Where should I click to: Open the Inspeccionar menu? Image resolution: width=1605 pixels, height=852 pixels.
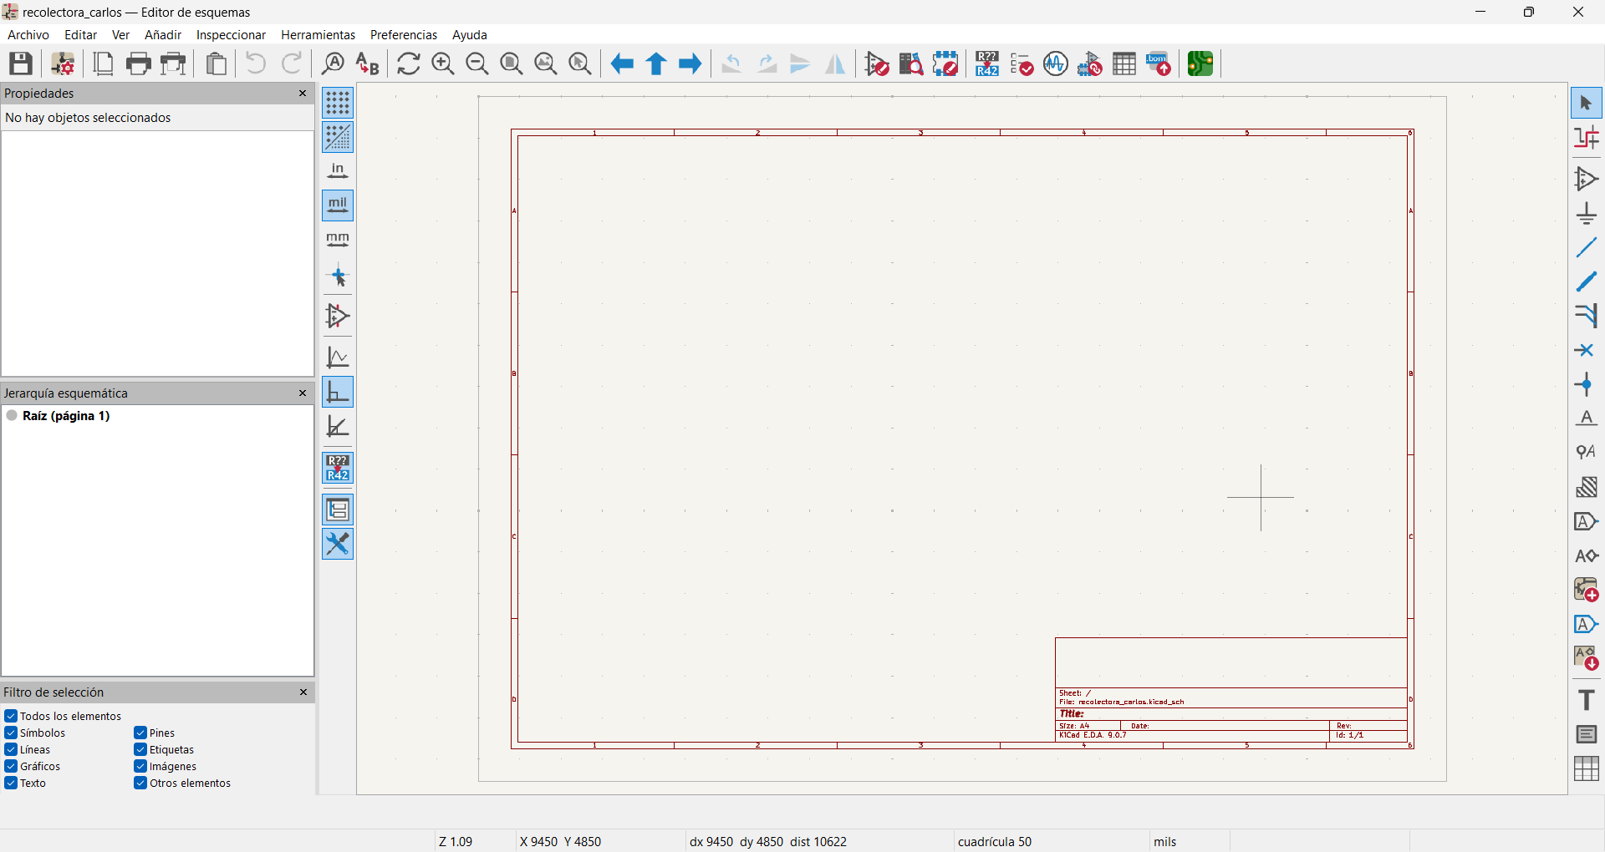231,35
